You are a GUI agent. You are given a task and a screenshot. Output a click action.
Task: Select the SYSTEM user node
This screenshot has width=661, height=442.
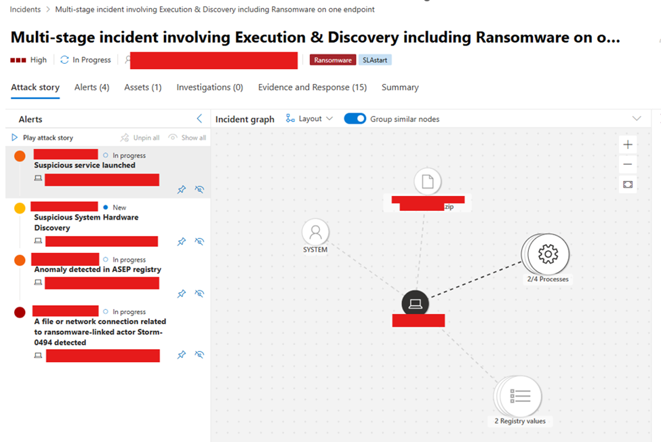click(x=315, y=232)
